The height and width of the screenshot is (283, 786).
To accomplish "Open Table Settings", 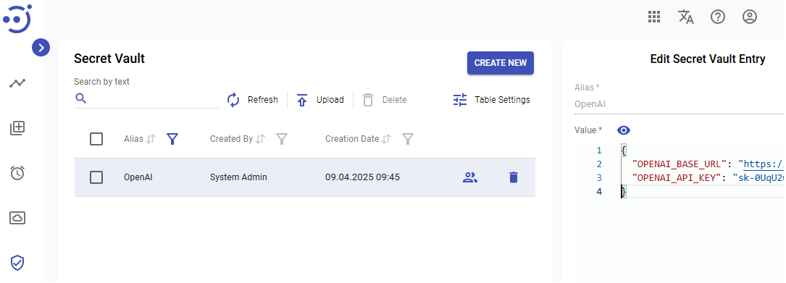I will [491, 100].
